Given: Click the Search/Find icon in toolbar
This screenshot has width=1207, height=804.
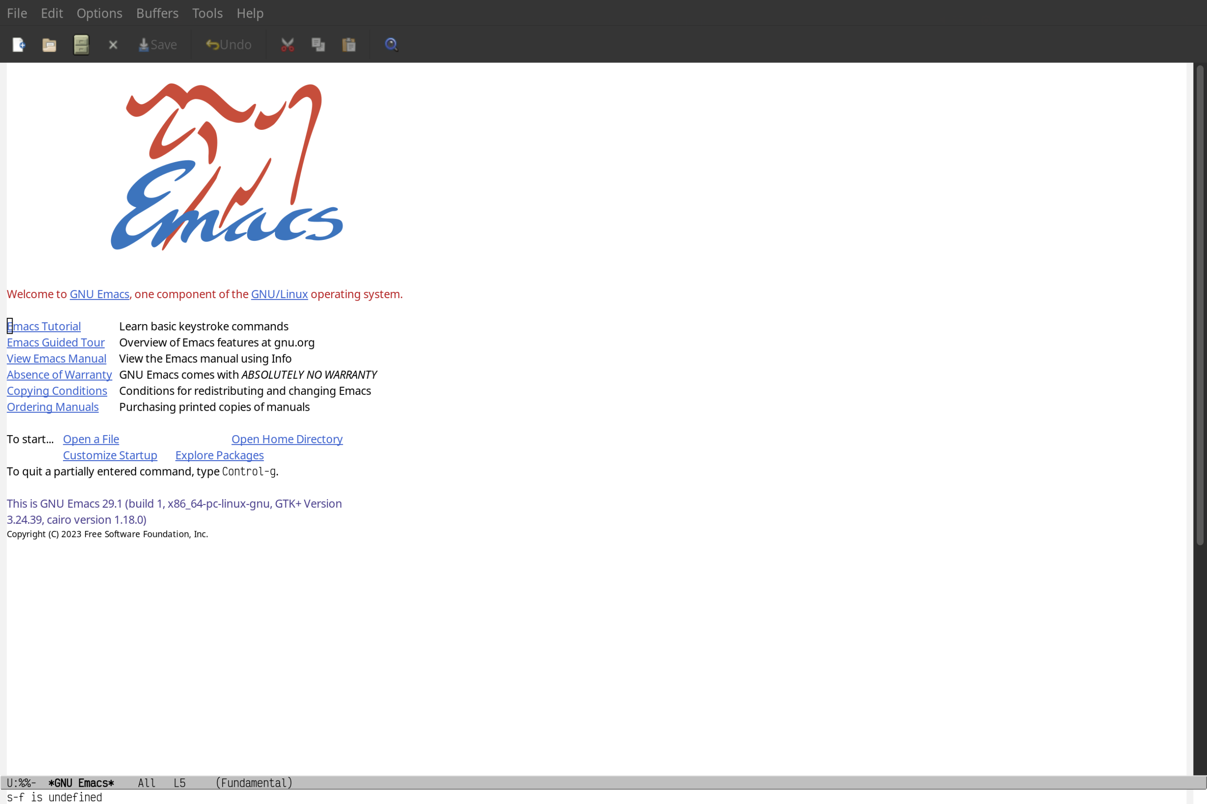Looking at the screenshot, I should [x=391, y=44].
